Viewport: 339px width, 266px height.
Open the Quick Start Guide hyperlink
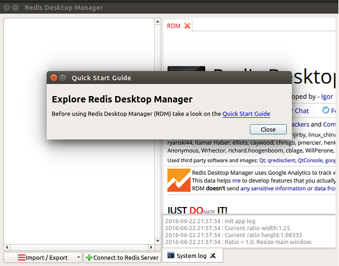coord(246,114)
